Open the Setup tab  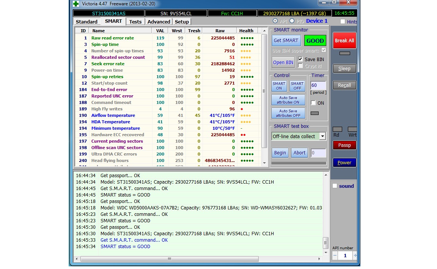(x=182, y=22)
